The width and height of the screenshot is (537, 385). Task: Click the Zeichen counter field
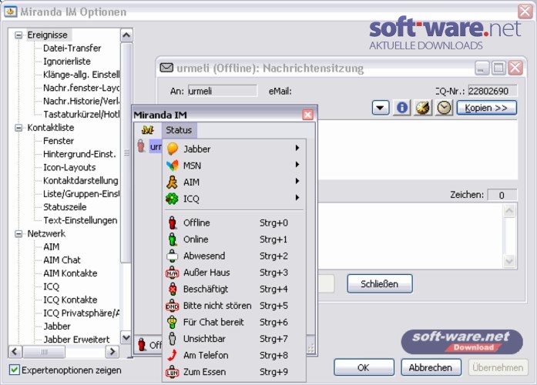click(x=502, y=195)
